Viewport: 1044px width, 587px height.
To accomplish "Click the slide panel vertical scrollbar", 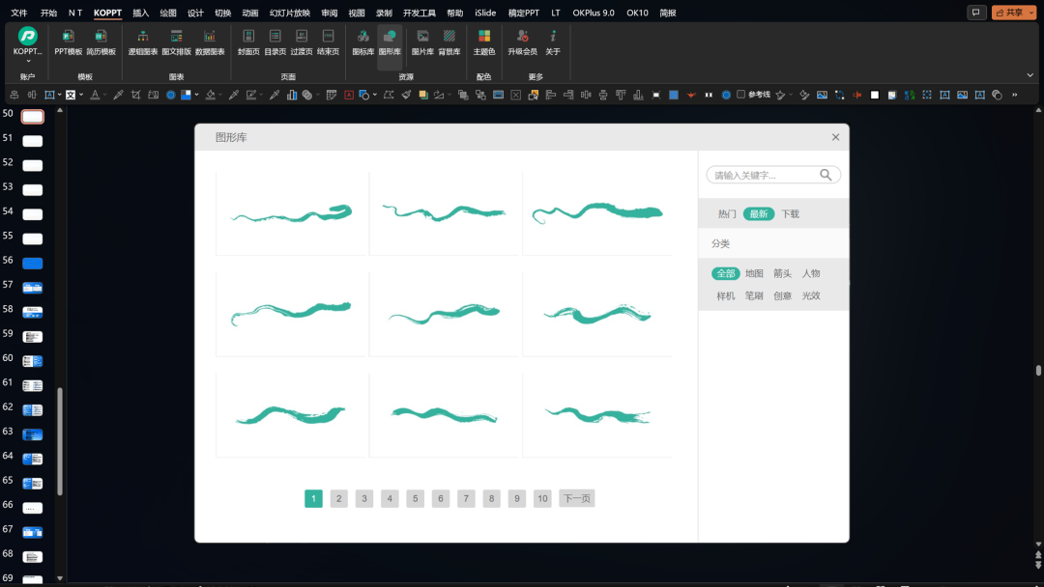I will [x=60, y=441].
